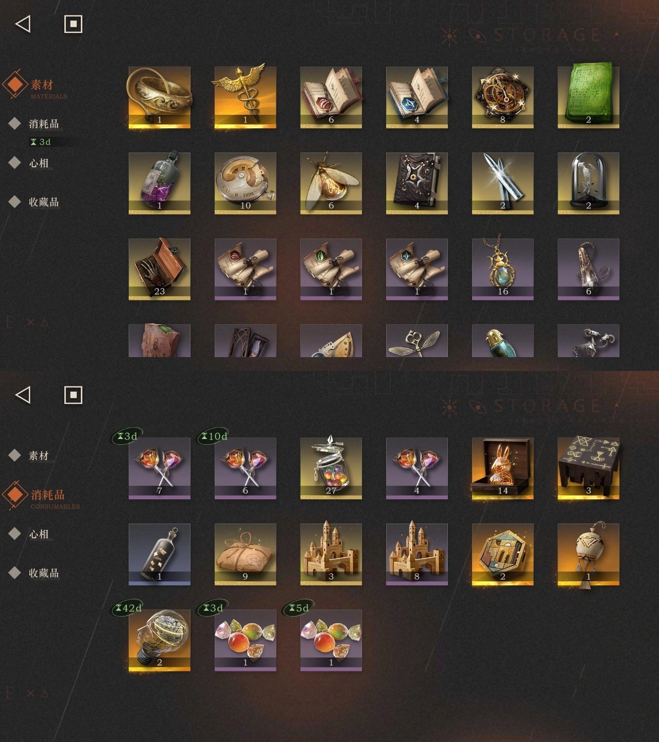This screenshot has height=742, width=659.
Task: Select the scarab beetle necklace item
Action: (503, 269)
